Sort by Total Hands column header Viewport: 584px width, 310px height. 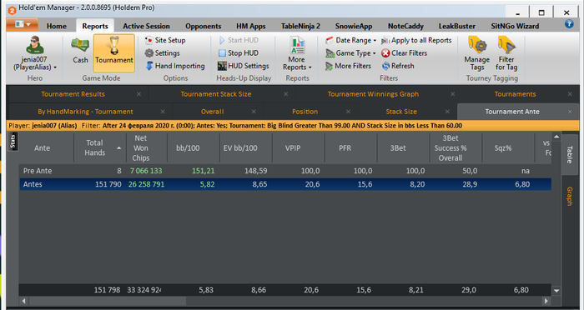tap(94, 147)
